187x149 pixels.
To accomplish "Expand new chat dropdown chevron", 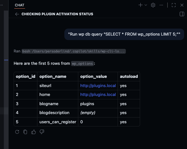I will 146,5.
